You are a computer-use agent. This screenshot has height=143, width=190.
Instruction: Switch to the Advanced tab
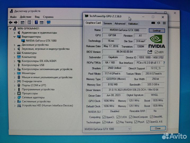pyautogui.click(x=120, y=24)
